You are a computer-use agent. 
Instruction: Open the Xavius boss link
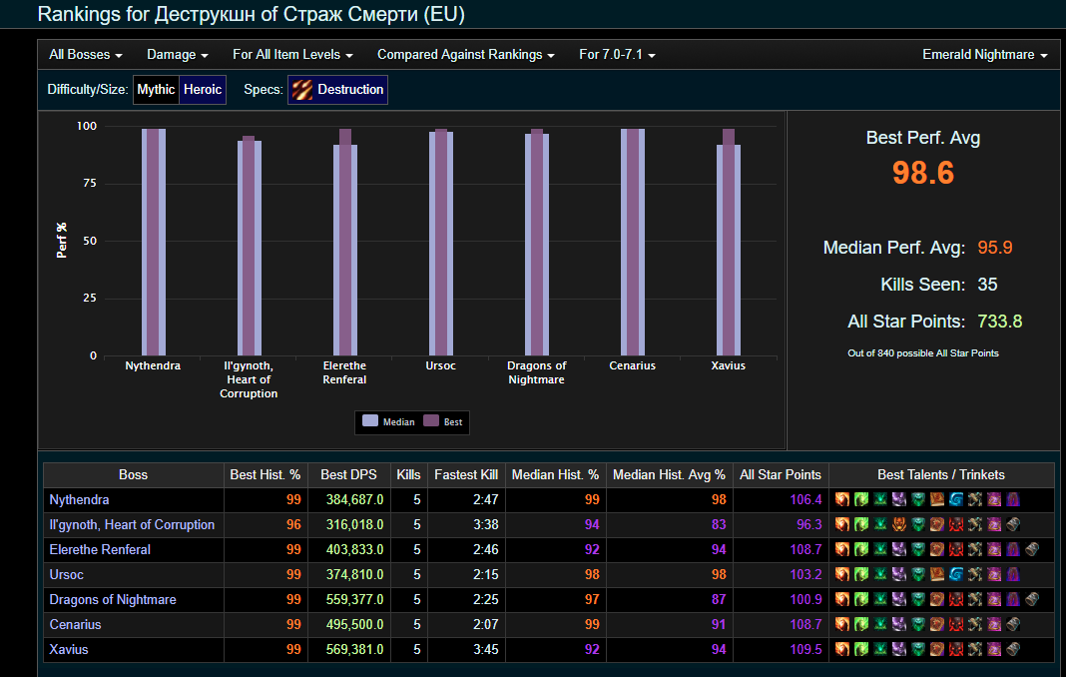point(69,649)
